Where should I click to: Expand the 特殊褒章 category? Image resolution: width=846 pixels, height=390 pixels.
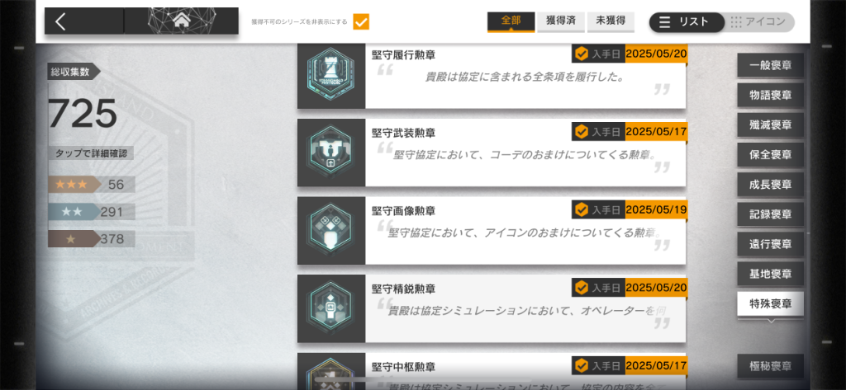coord(771,304)
